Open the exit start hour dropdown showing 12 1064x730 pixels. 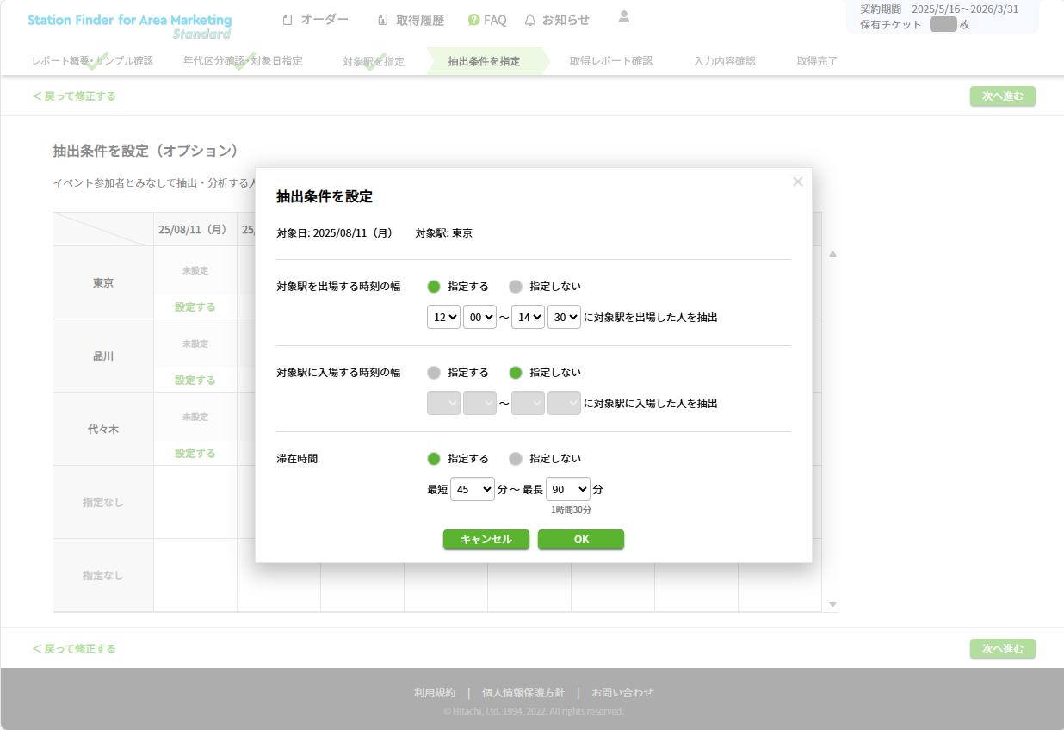pos(443,317)
